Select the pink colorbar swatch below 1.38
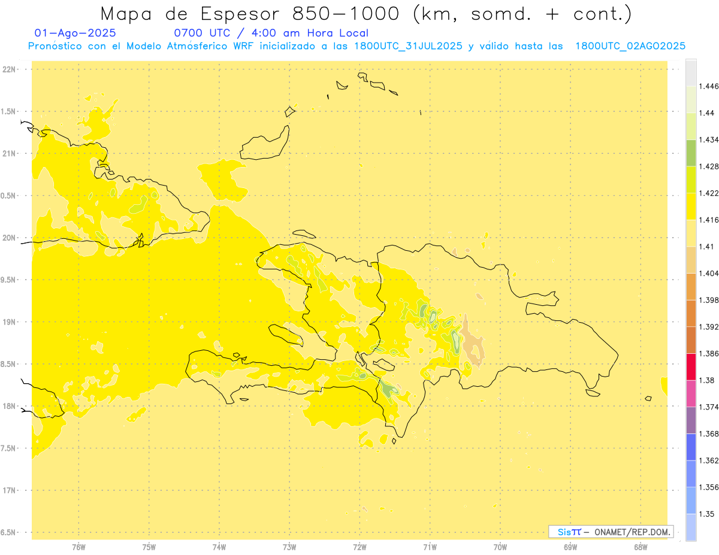This screenshot has height=555, width=719. [691, 393]
